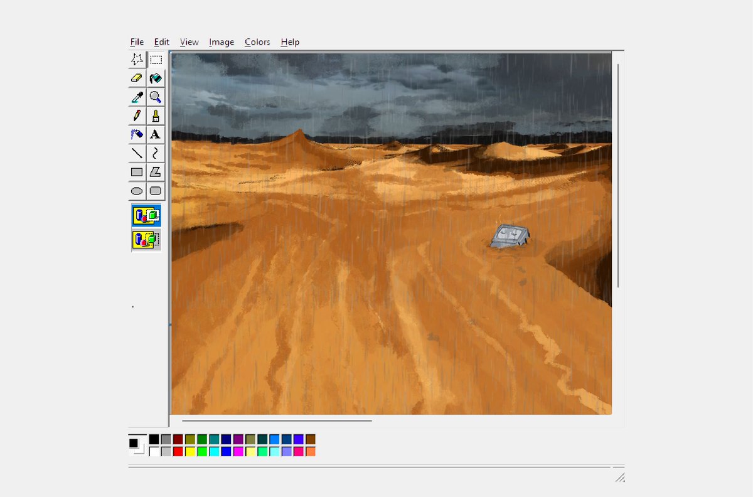Select the Magnifier tool
The height and width of the screenshot is (497, 753).
156,97
